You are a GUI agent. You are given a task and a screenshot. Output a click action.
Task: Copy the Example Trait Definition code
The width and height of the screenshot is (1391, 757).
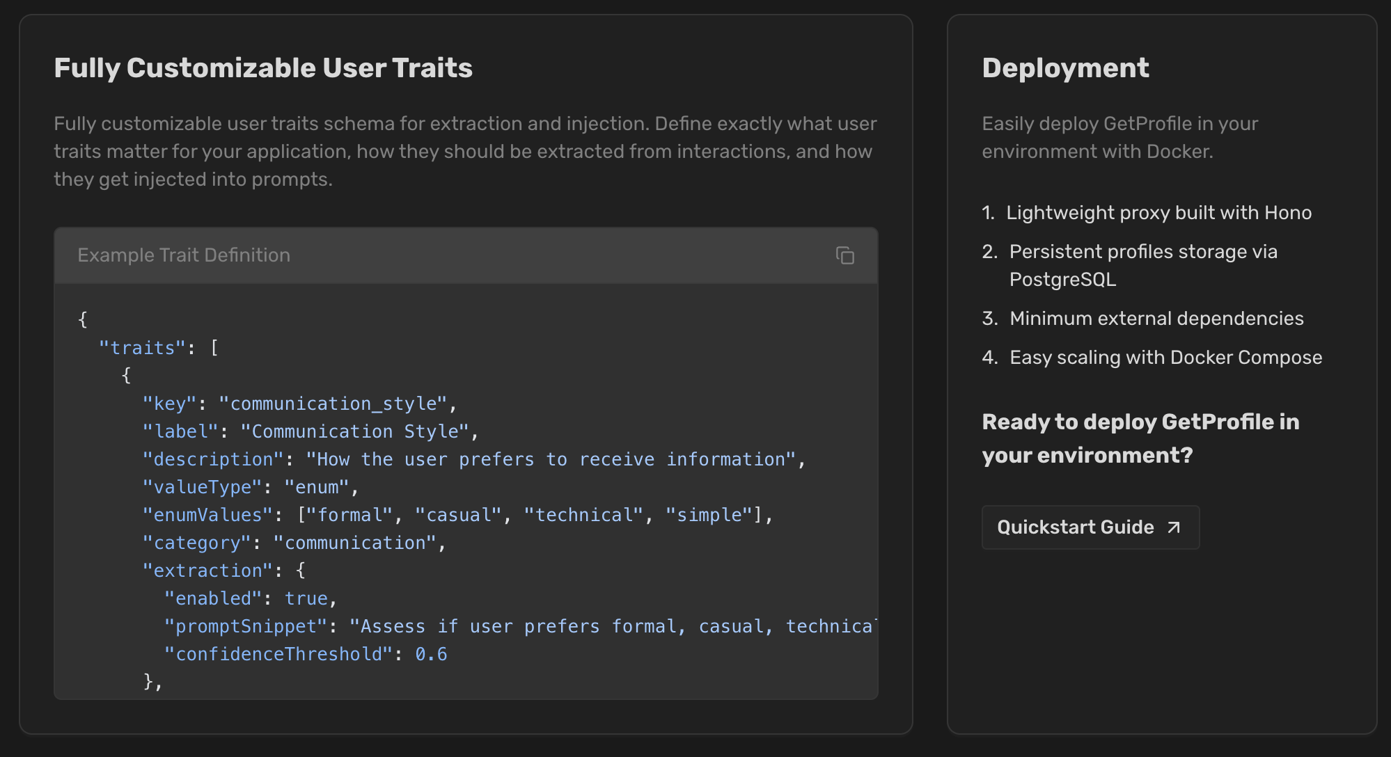pyautogui.click(x=844, y=255)
